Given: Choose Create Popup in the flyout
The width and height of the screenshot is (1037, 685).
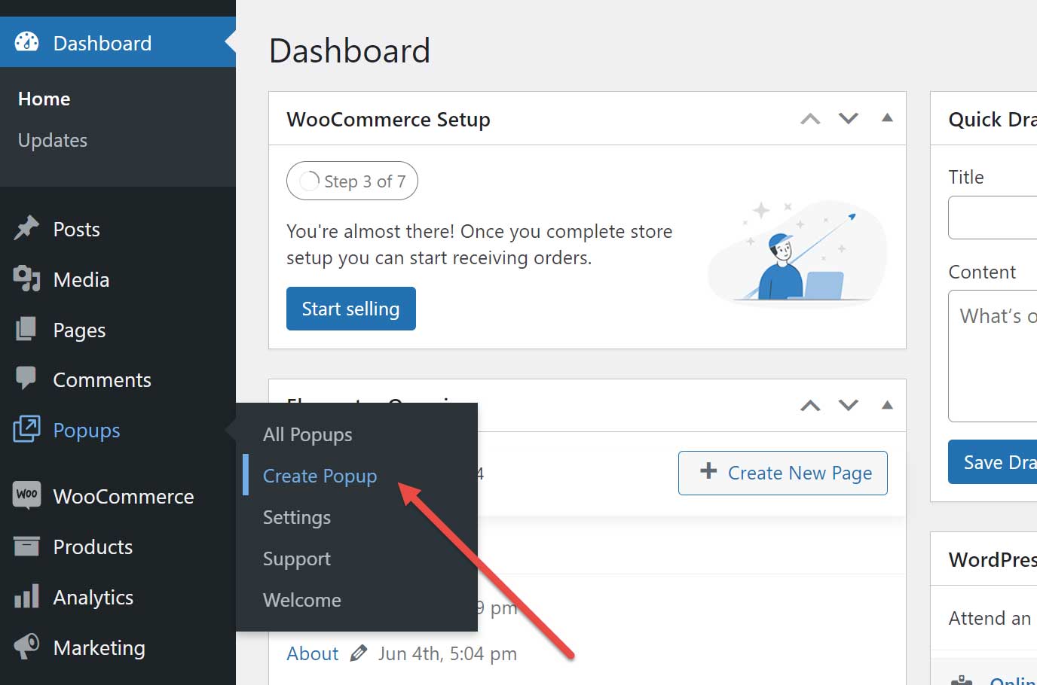Looking at the screenshot, I should 320,476.
